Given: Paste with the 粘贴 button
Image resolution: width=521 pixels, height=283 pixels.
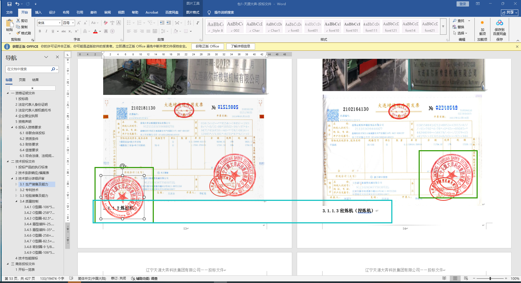Looking at the screenshot, I should tap(9, 27).
